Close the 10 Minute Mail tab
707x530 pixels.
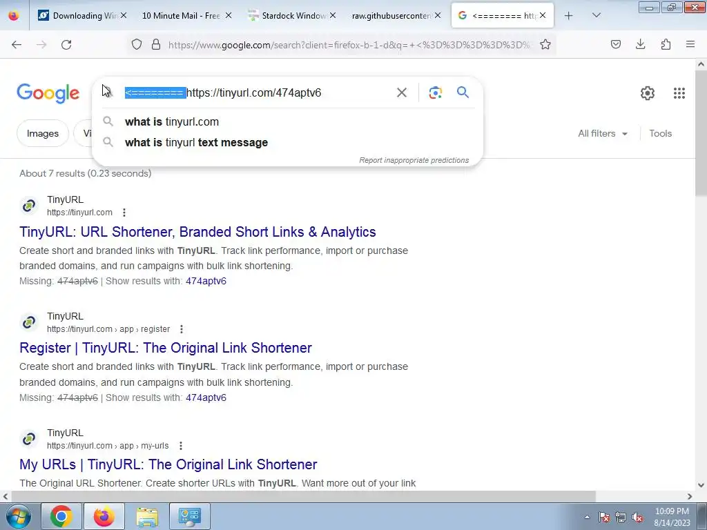point(229,15)
